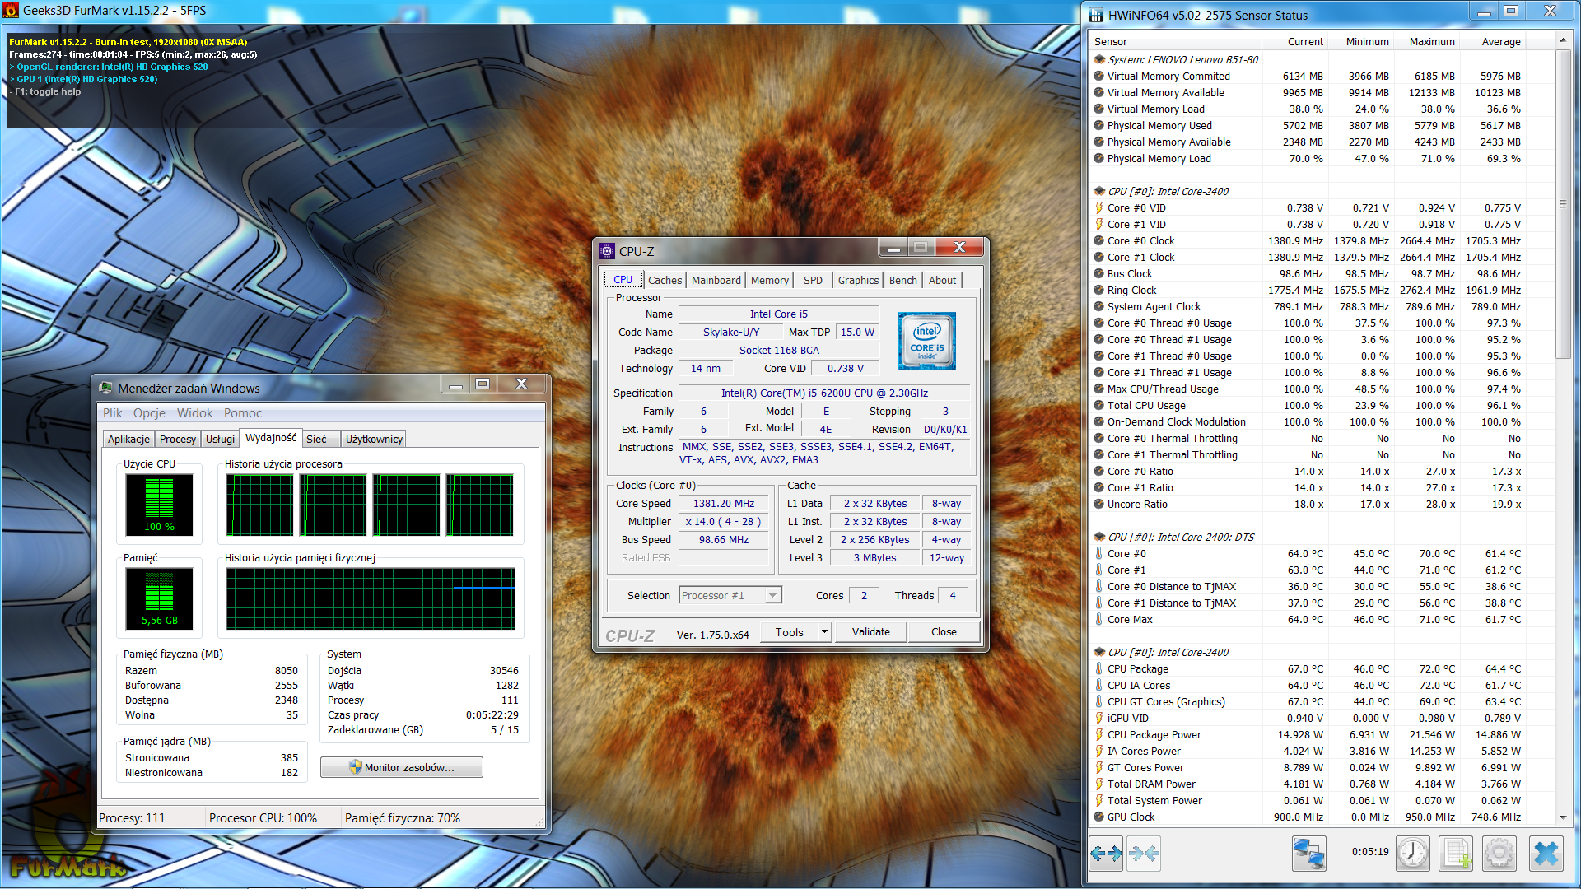Open the HWiNFO remote network monitors icon

(1308, 854)
